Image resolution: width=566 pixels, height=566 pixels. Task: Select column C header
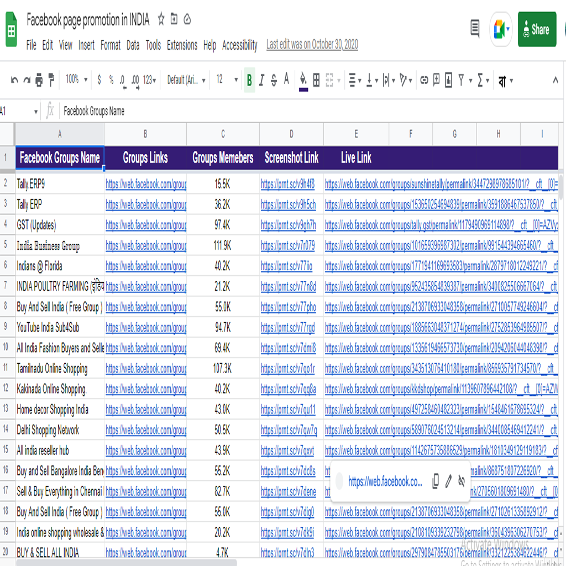point(223,134)
